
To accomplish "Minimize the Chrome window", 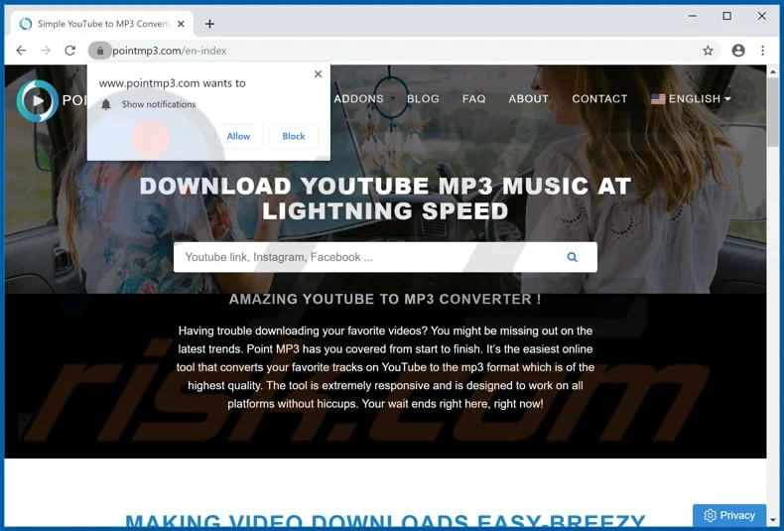I will pyautogui.click(x=692, y=16).
